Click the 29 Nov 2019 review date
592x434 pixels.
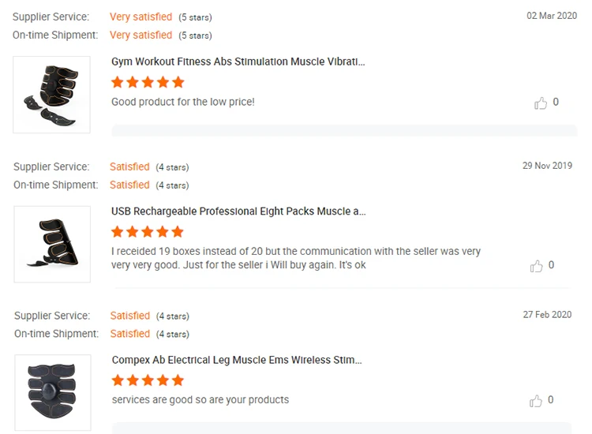click(547, 166)
